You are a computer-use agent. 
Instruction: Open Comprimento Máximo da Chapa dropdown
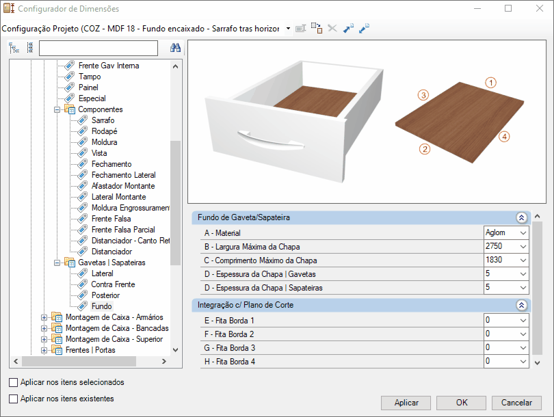coord(523,260)
